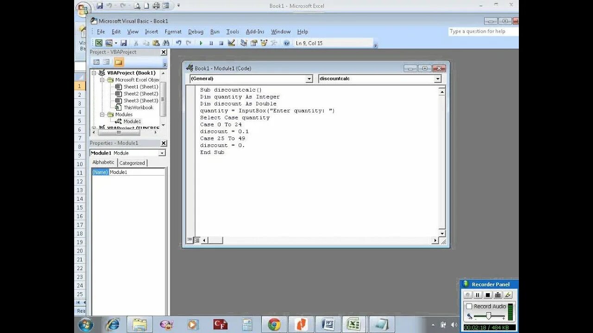
Task: Click the VBA toolbar options overflow arrow
Action: pyautogui.click(x=376, y=44)
